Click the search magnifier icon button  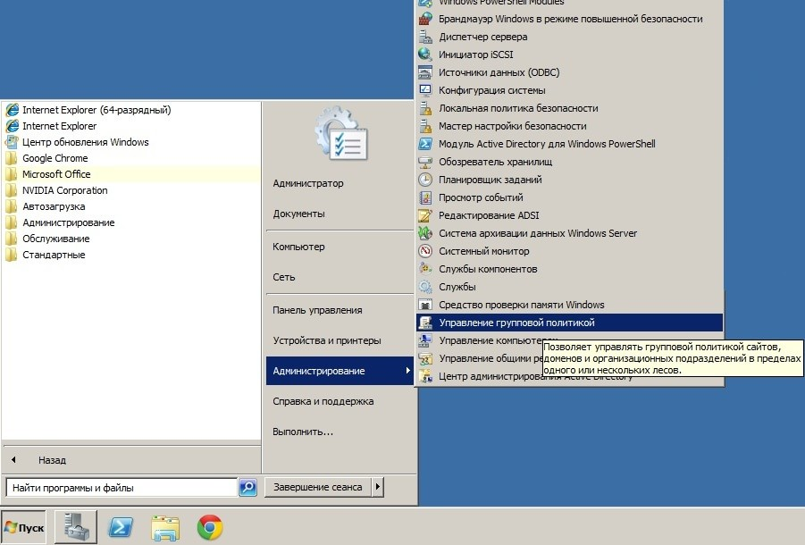coord(248,487)
